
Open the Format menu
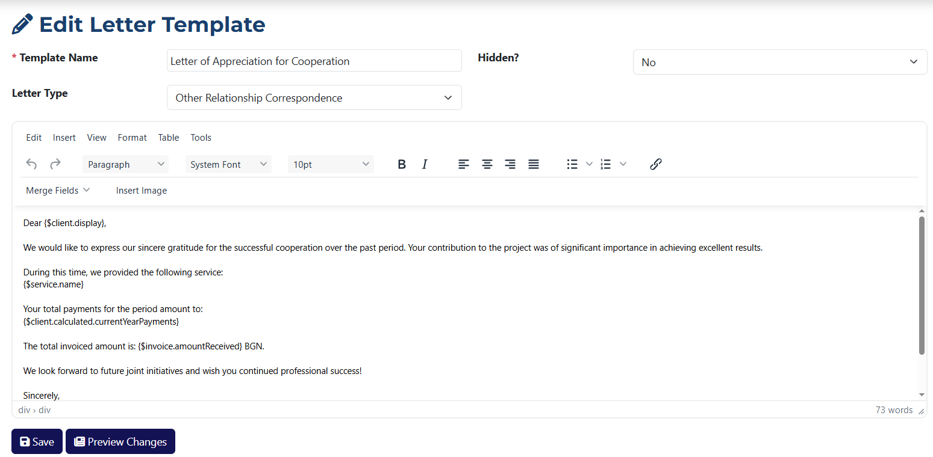pyautogui.click(x=132, y=137)
